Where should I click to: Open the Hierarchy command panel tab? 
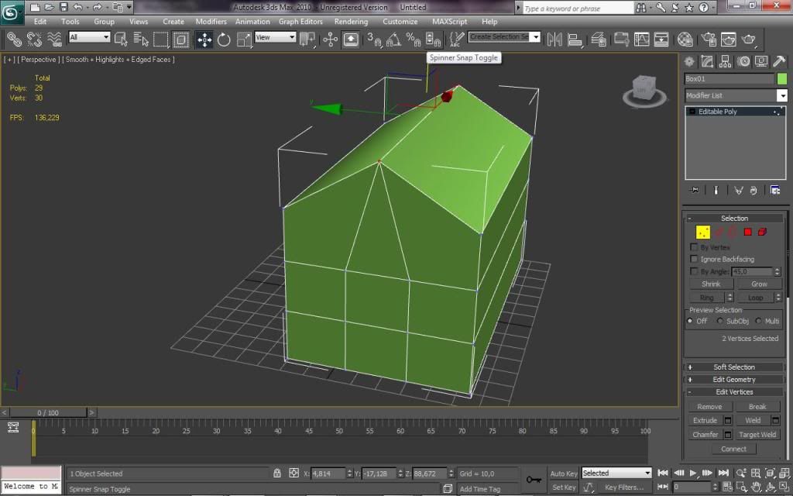(x=725, y=62)
